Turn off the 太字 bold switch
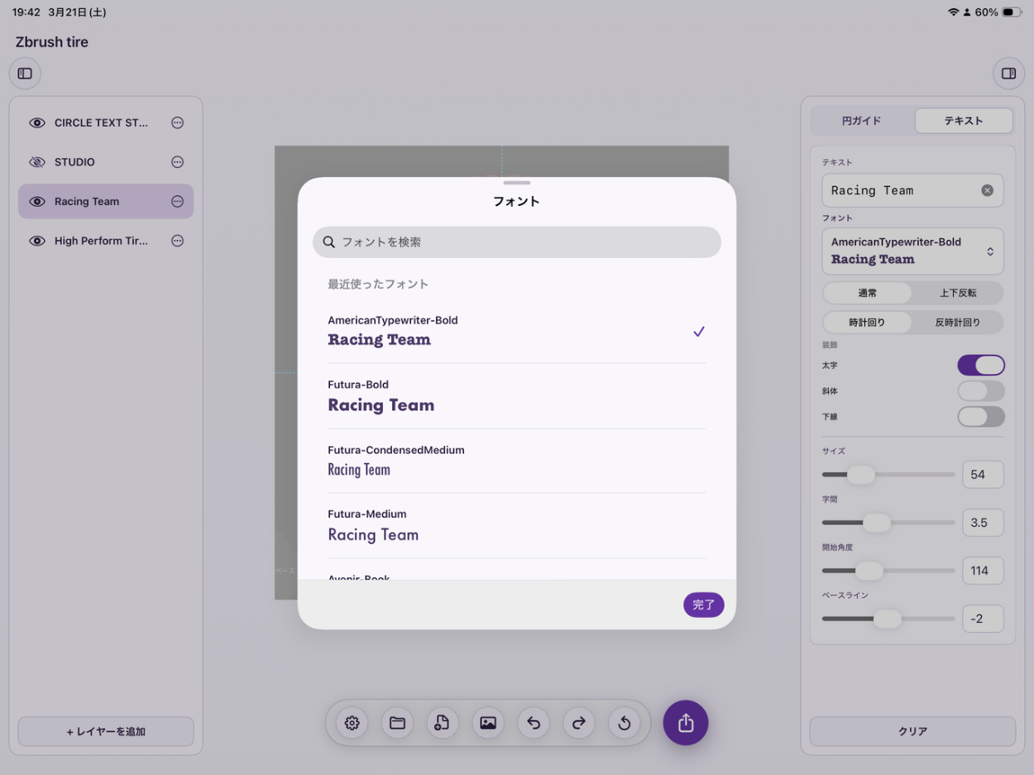 pyautogui.click(x=981, y=365)
